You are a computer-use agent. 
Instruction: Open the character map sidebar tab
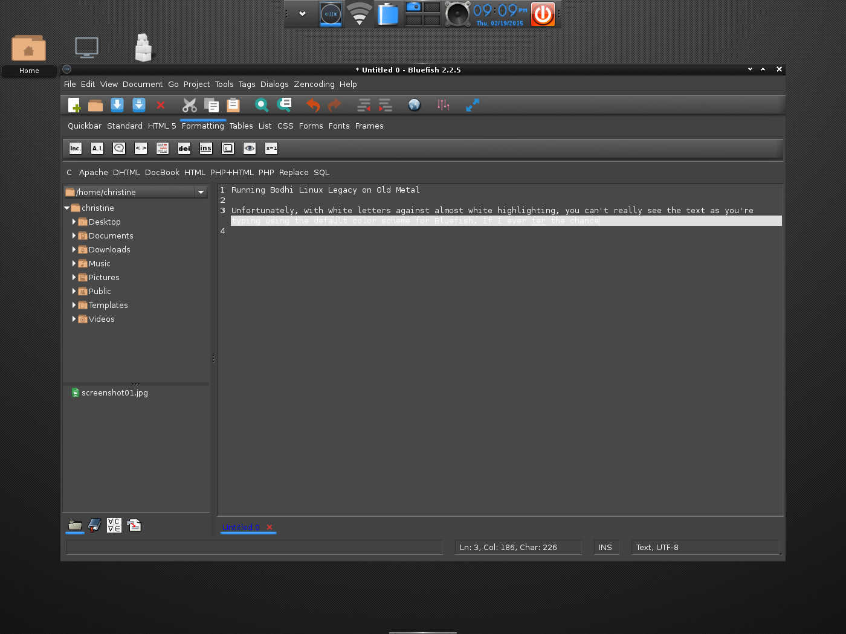point(114,525)
